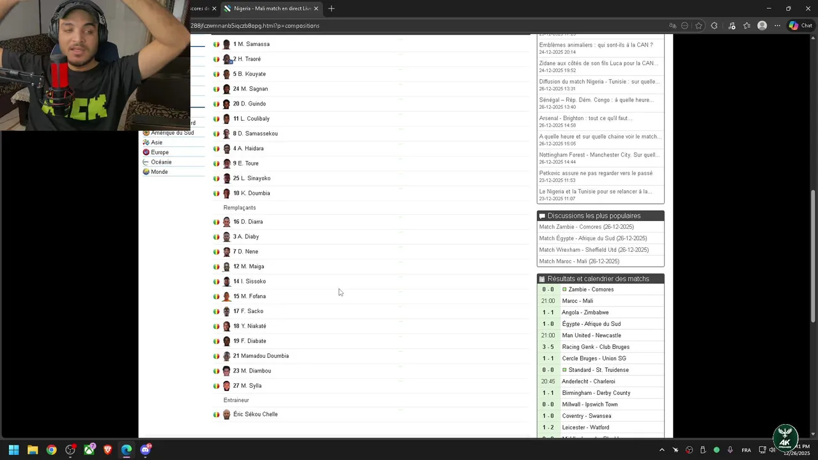818x460 pixels.
Task: Open result Racing Genk - Club Bruges
Action: point(595,347)
